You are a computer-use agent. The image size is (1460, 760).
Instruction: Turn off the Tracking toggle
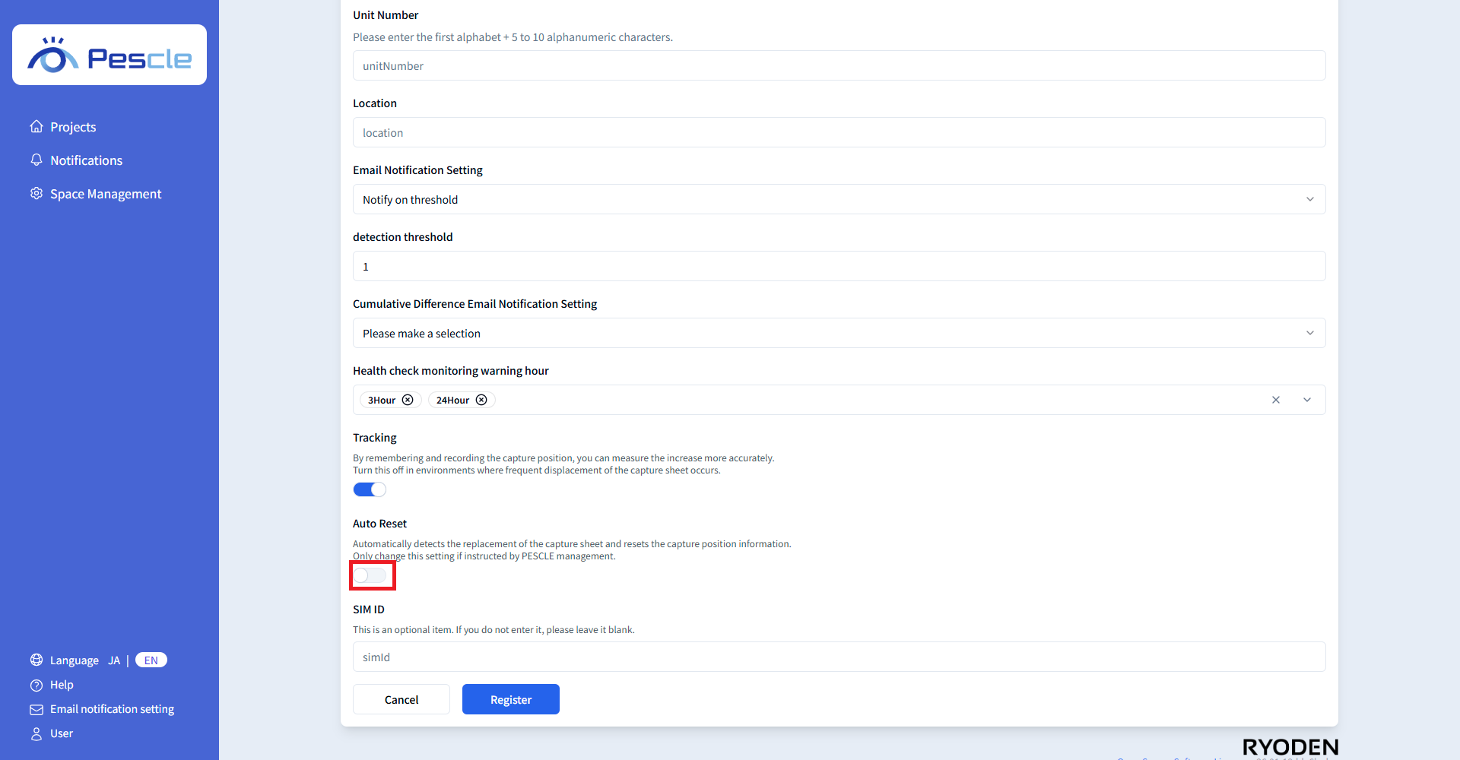[x=370, y=489]
